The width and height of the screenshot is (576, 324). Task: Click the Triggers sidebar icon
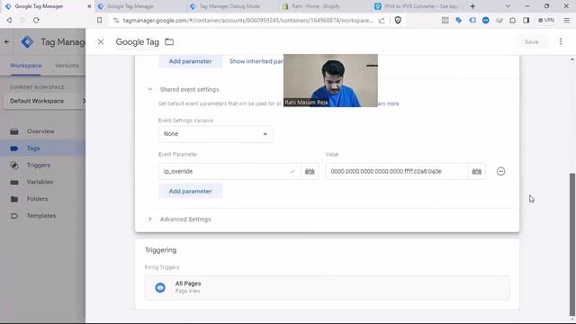(14, 166)
